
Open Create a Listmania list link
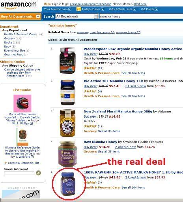[23, 163]
